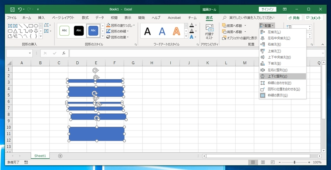The image size is (331, 170).
Task: Select the Right Brace shape
Action: [x=36, y=36]
